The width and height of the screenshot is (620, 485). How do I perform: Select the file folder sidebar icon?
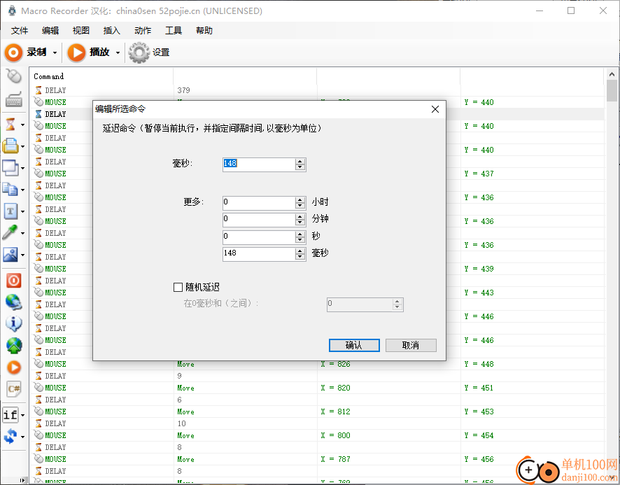(10, 146)
